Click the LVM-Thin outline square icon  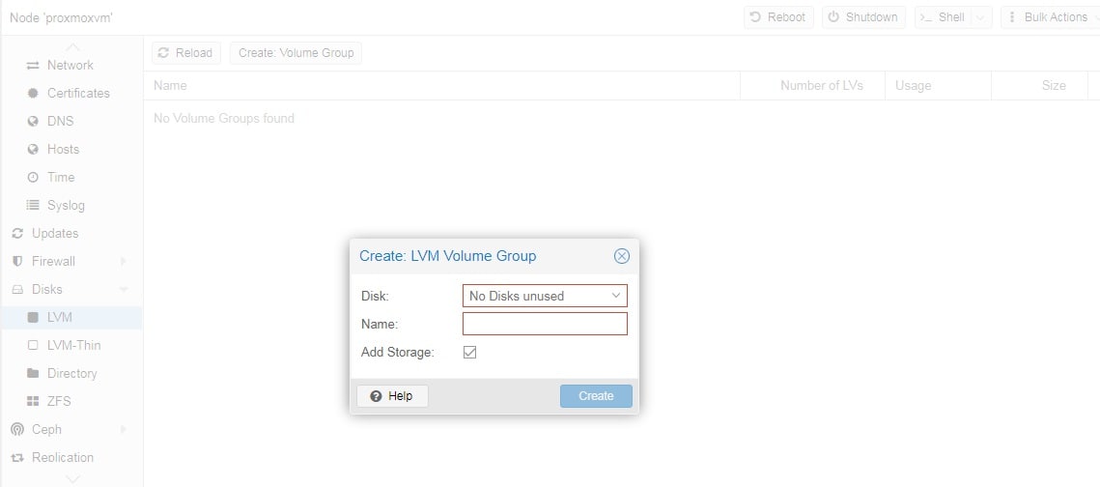[x=32, y=345]
